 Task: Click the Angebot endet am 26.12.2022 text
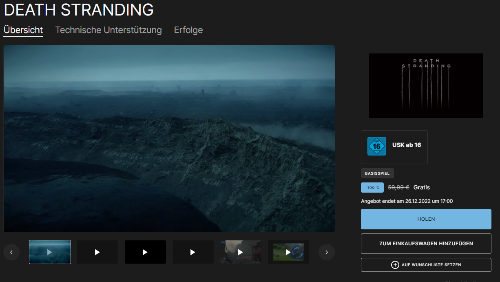pos(407,201)
